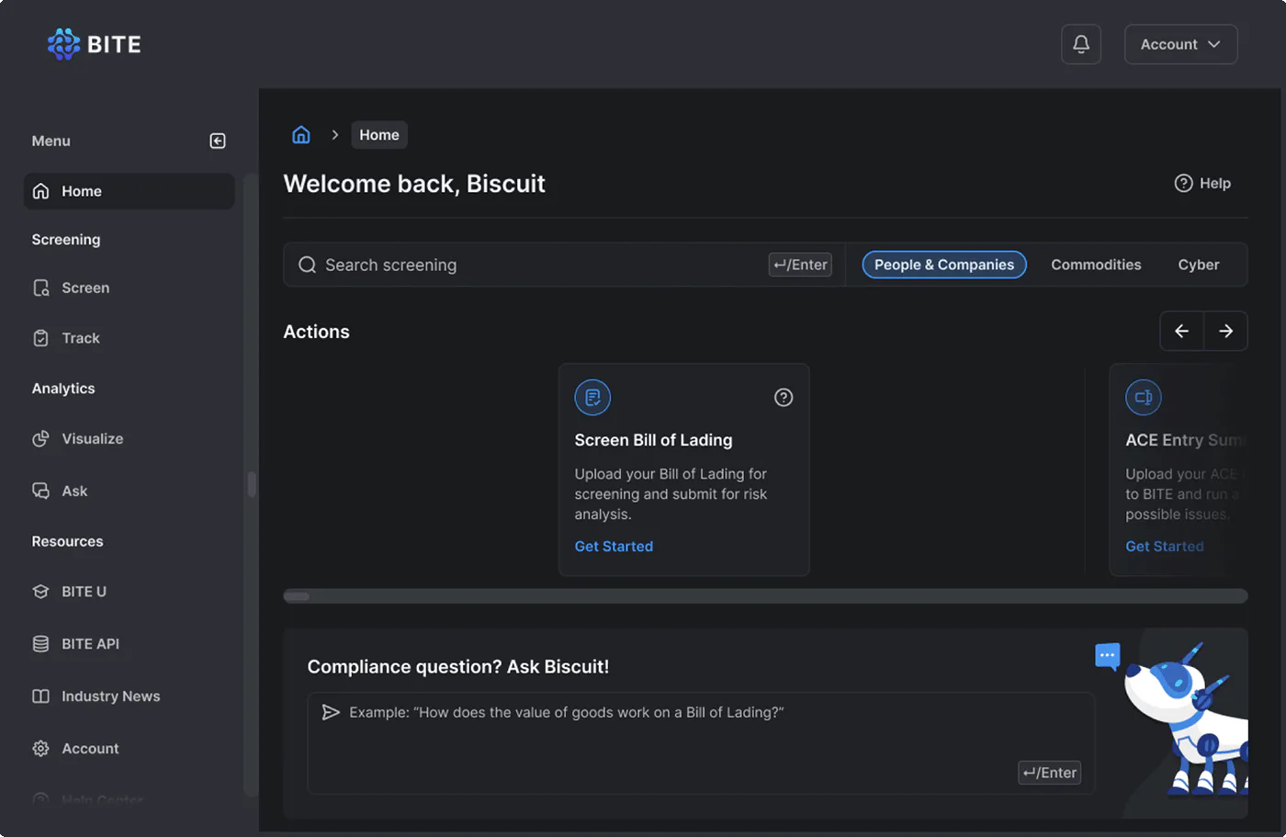Click the ACE Entry Summary icon
This screenshot has height=837, width=1286.
[x=1144, y=398]
